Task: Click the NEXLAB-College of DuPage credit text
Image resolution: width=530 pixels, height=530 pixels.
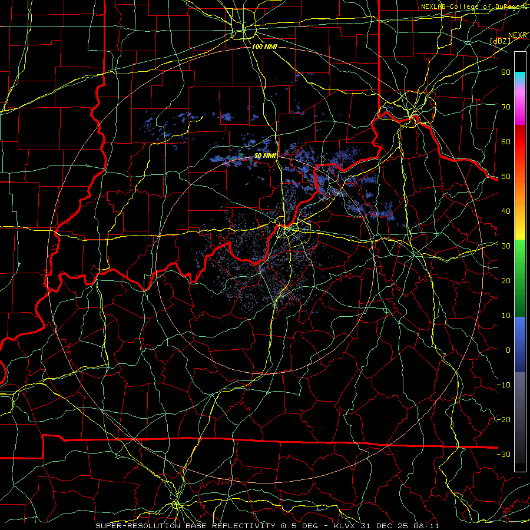Action: [x=475, y=6]
